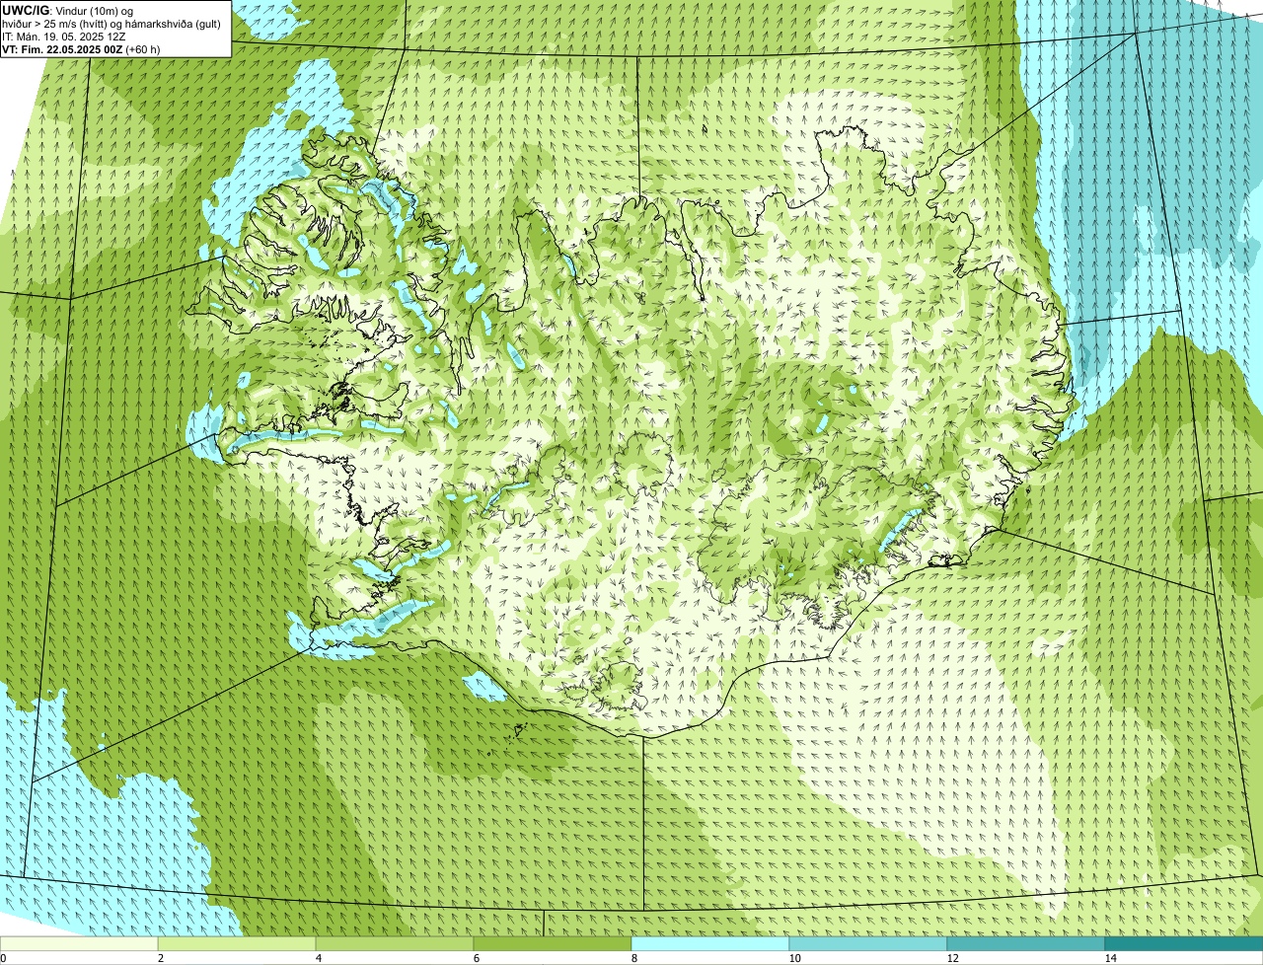This screenshot has width=1263, height=965.
Task: Click the 8–10 m/s pale cyan legend swatch
Action: (710, 943)
